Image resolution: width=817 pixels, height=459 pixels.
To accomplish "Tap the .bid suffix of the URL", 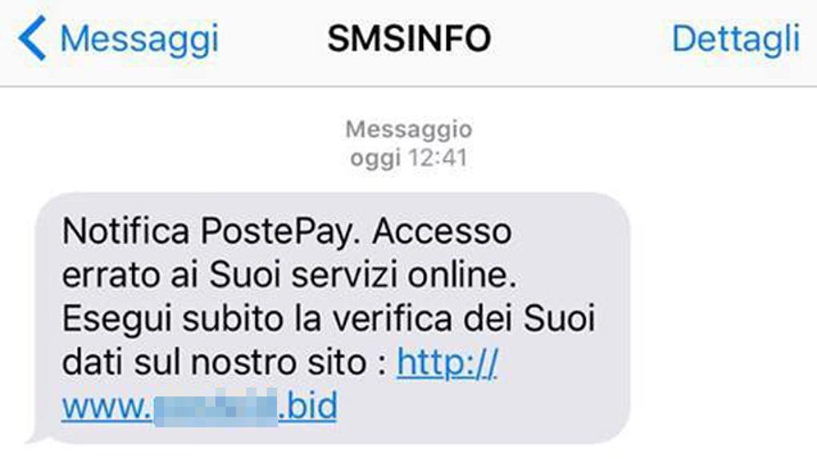I will tap(308, 406).
